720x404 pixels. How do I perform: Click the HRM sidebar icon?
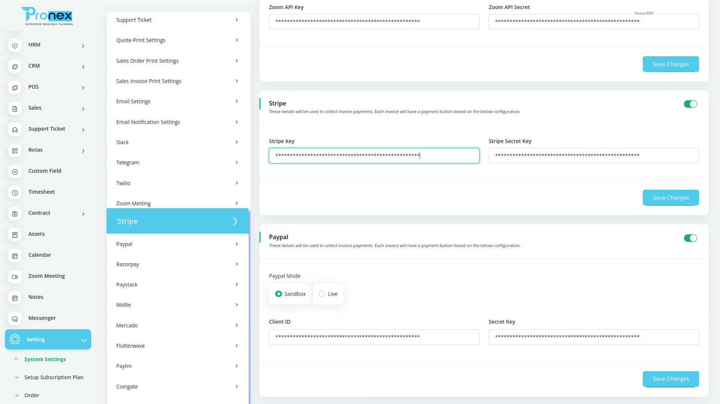point(15,46)
